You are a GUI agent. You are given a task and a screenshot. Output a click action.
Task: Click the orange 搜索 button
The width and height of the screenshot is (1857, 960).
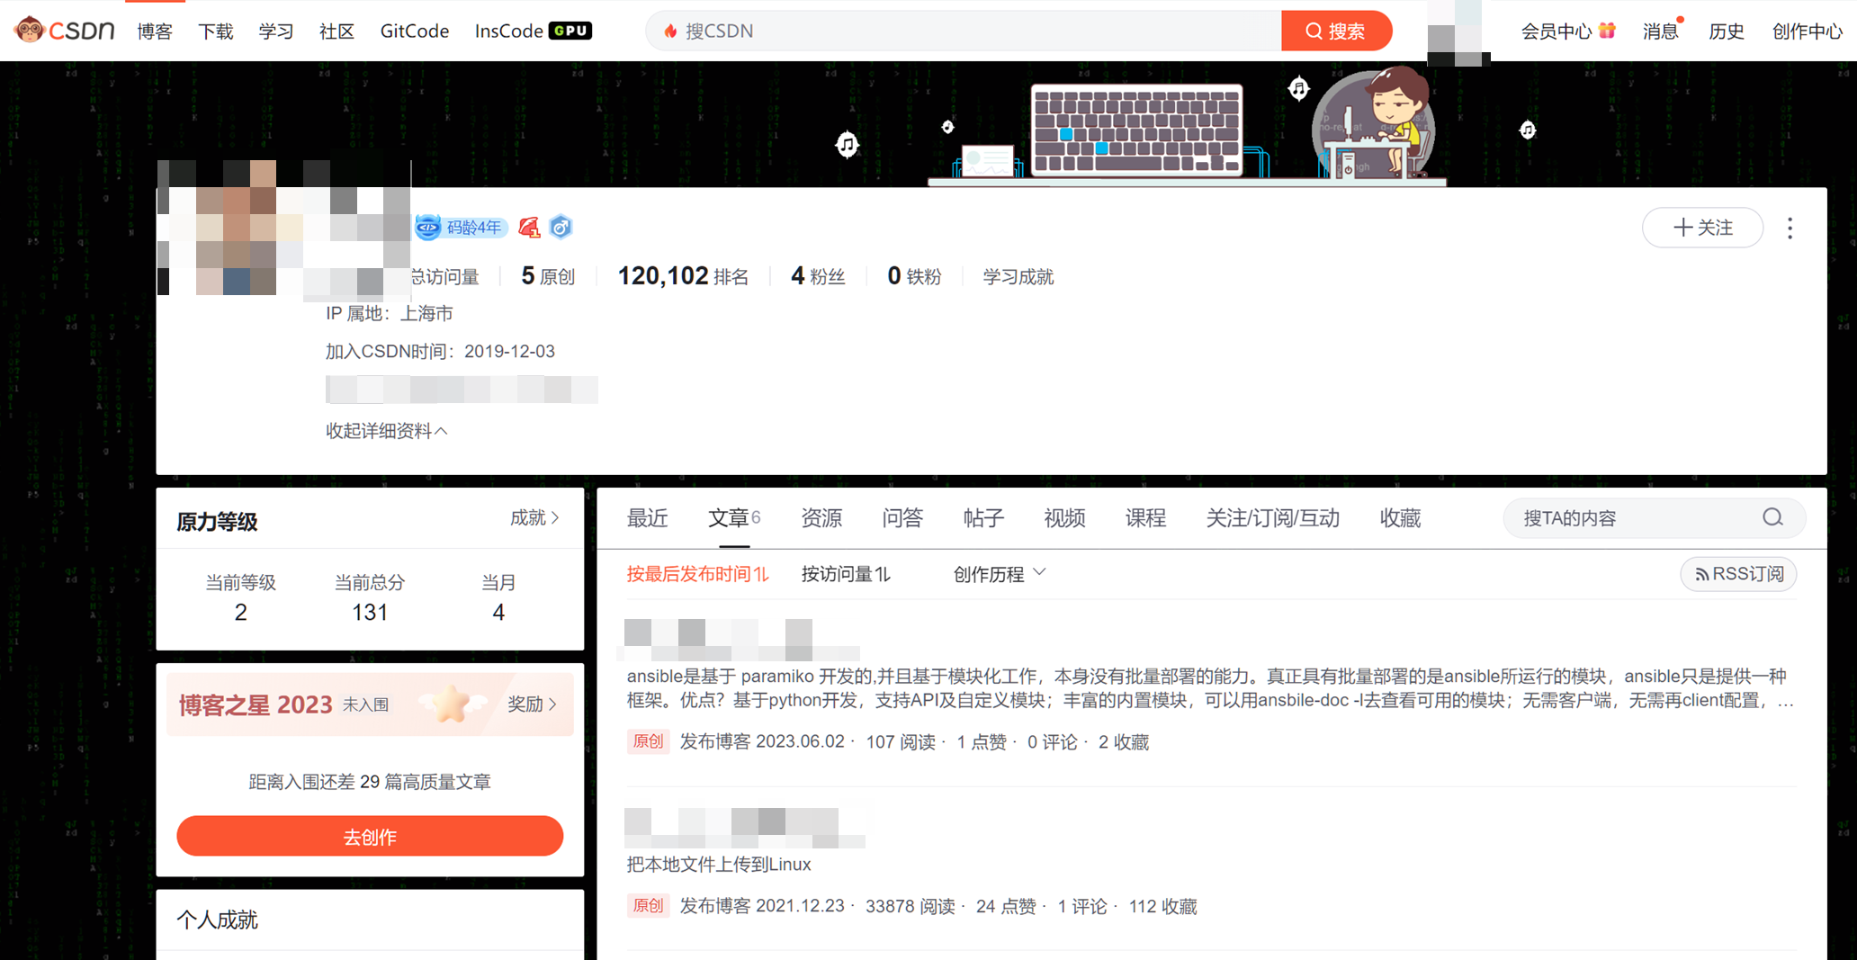pyautogui.click(x=1336, y=31)
